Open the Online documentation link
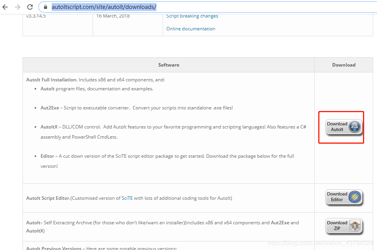 coord(191,29)
